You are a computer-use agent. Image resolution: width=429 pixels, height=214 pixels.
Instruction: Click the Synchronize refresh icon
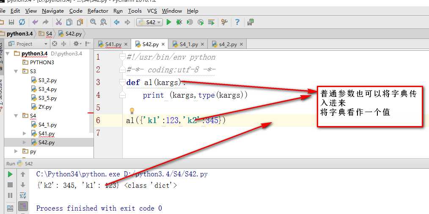[x=22, y=22]
